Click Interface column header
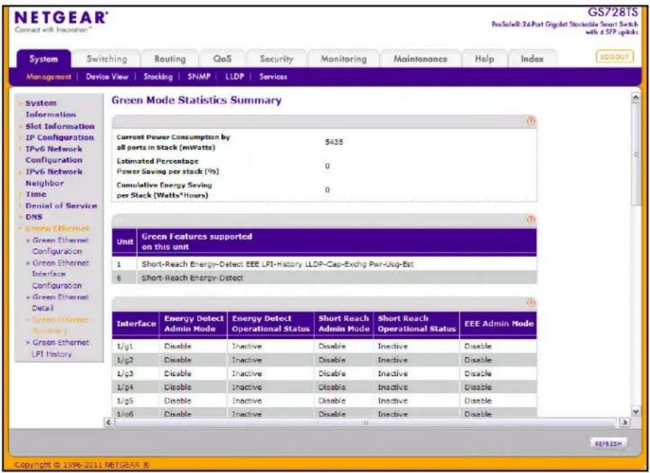 point(136,324)
